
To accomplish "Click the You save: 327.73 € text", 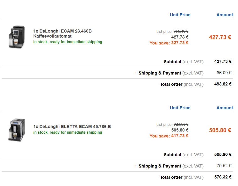I will (x=169, y=43).
